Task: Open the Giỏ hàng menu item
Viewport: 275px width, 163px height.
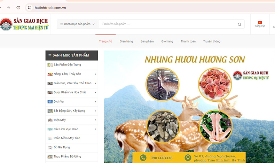Action: pyautogui.click(x=167, y=41)
